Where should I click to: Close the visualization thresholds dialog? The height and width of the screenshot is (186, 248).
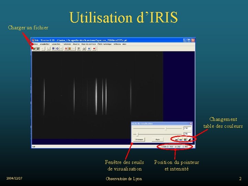[x=191, y=124]
